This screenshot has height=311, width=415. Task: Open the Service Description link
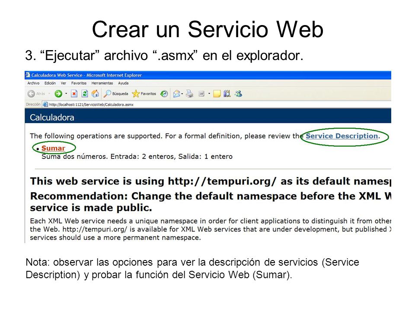point(342,136)
